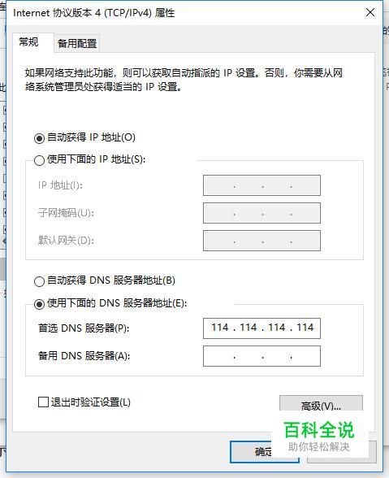Screen dimensions: 389x478
Task: Click the IP 地址 input field
Action: coord(261,185)
